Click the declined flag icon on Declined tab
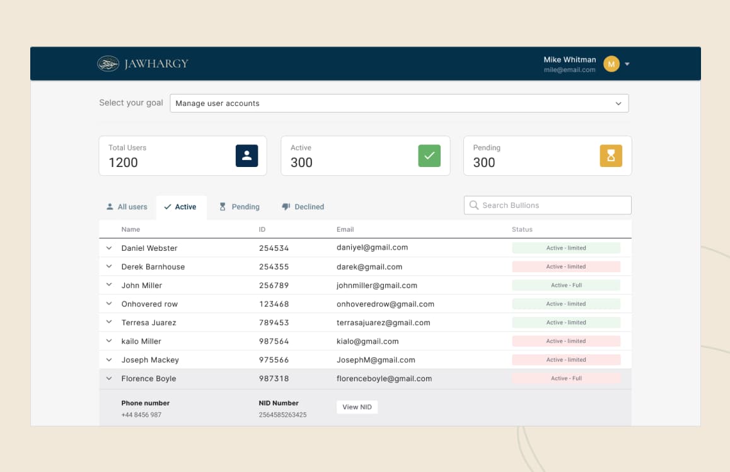Image resolution: width=730 pixels, height=472 pixels. (x=284, y=207)
